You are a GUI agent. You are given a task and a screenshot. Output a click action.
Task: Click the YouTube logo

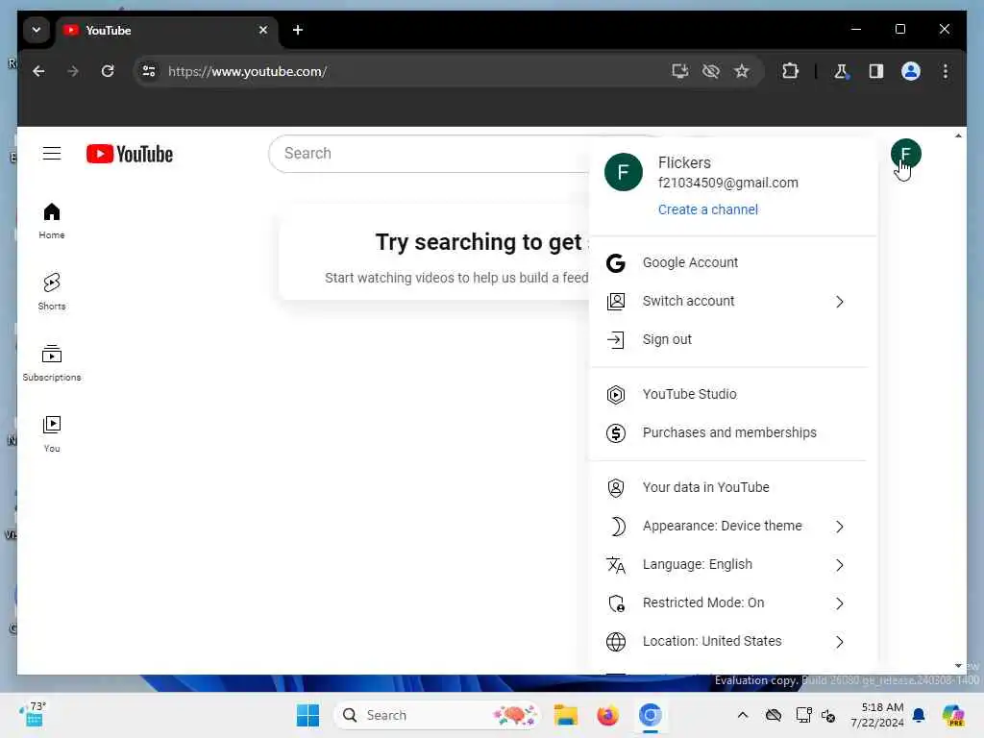click(x=130, y=154)
